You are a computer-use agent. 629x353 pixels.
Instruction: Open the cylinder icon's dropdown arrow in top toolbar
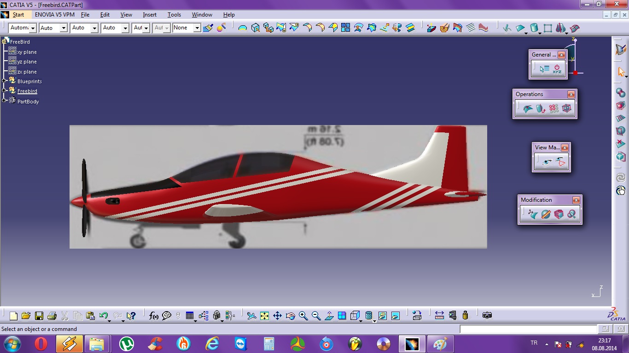point(540,33)
